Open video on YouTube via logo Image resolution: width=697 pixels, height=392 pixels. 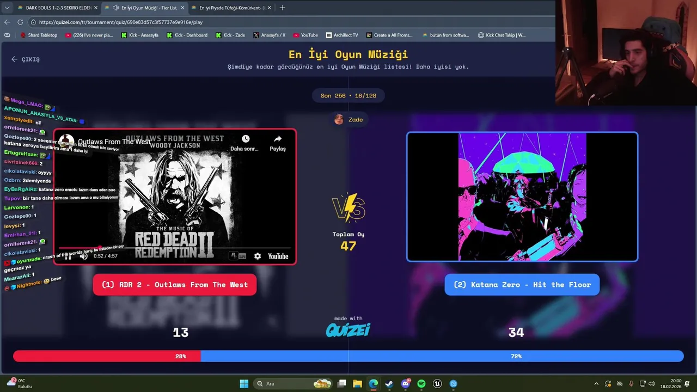tap(278, 256)
